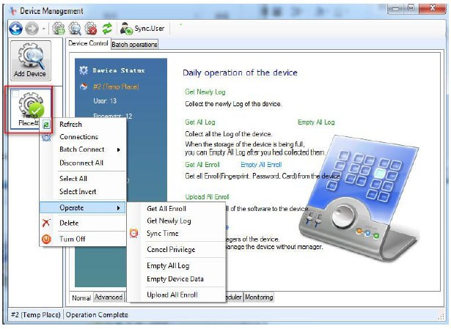This screenshot has height=329, width=451.
Task: Open the dropdown arrow beside navigation buttons
Action: pyautogui.click(x=43, y=29)
